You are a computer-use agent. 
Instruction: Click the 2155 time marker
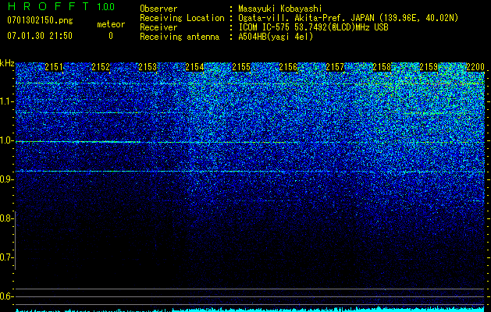[x=241, y=67]
